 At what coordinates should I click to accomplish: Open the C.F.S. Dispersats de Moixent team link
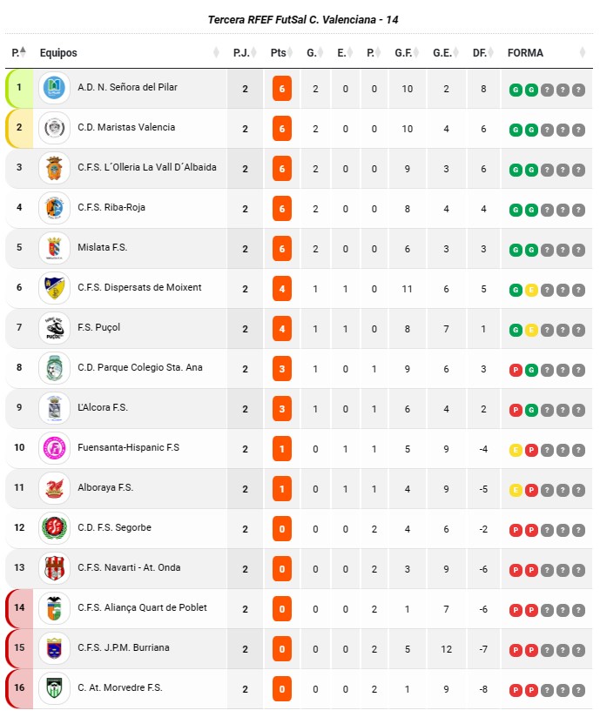pyautogui.click(x=139, y=288)
